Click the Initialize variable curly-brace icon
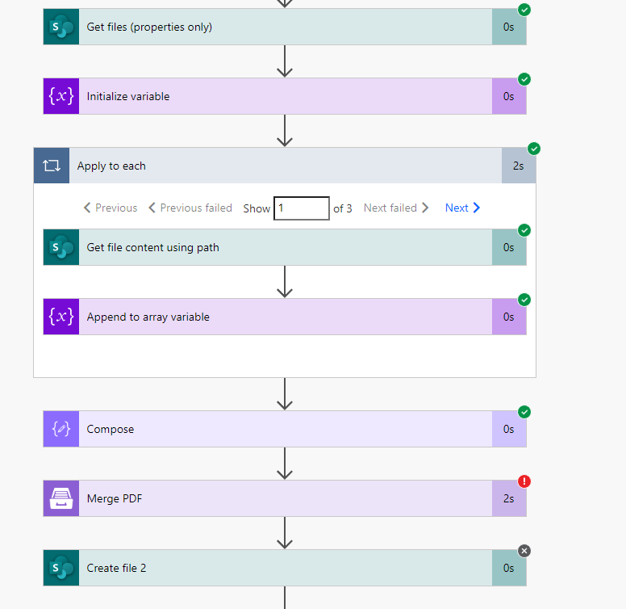626x609 pixels. point(61,96)
